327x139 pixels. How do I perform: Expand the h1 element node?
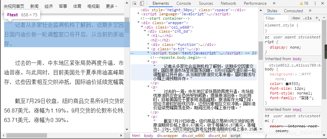[149, 35]
